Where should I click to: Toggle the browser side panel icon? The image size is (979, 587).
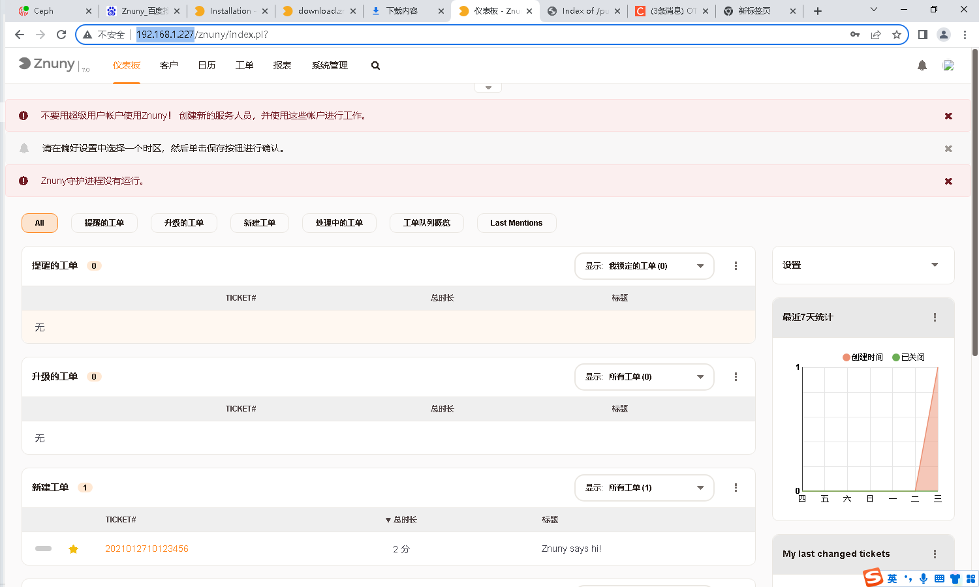click(x=923, y=35)
